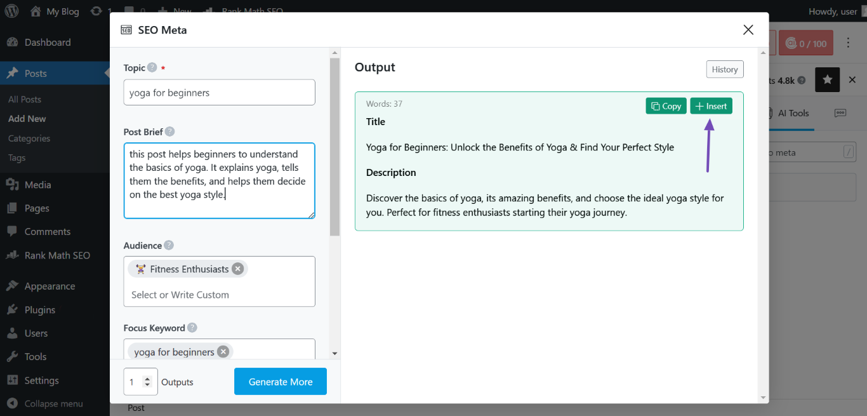Click the updates refresh icon in admin bar
The height and width of the screenshot is (416, 867).
(x=96, y=11)
